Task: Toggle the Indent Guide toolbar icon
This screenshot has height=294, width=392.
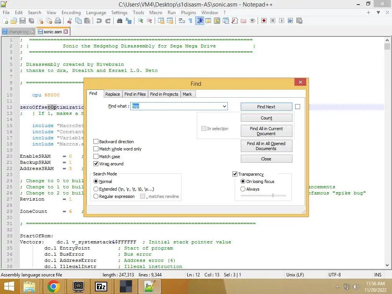Action: click(199, 21)
